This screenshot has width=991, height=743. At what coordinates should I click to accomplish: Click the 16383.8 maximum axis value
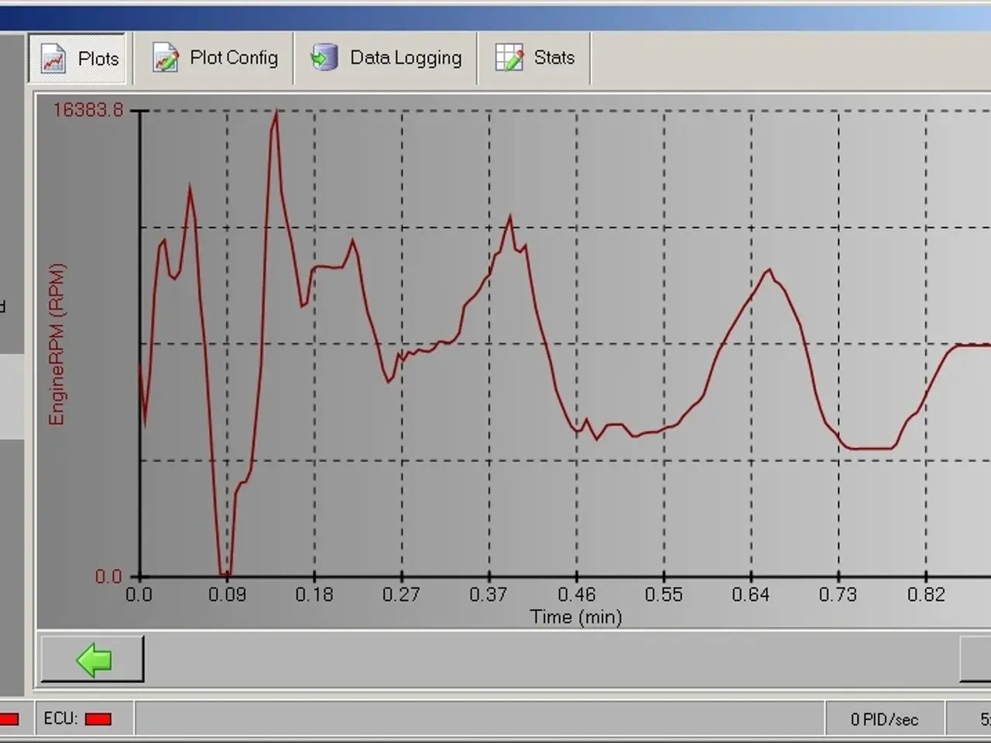[87, 110]
